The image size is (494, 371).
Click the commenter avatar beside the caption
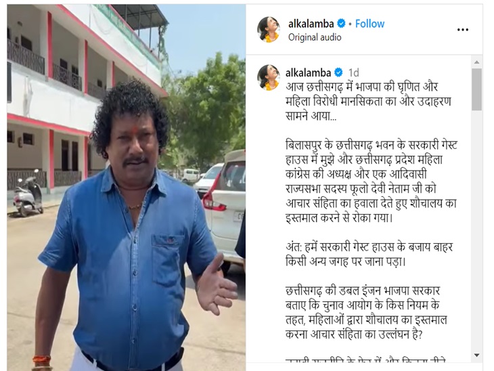269,77
